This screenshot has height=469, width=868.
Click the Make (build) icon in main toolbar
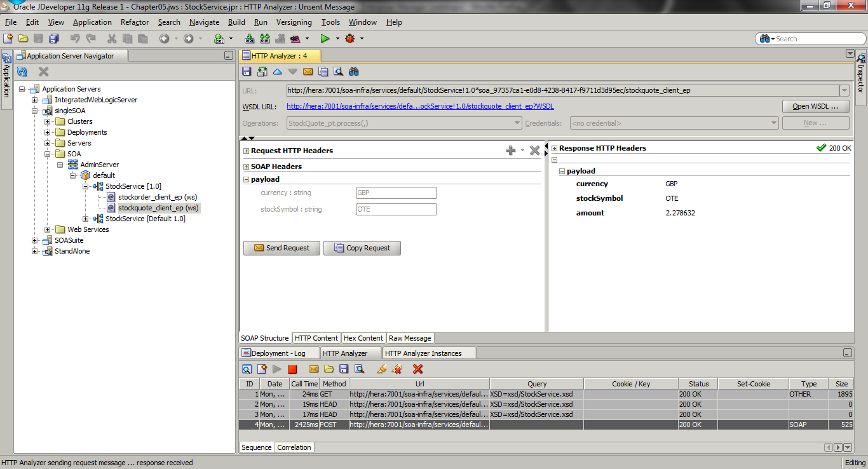[x=249, y=39]
